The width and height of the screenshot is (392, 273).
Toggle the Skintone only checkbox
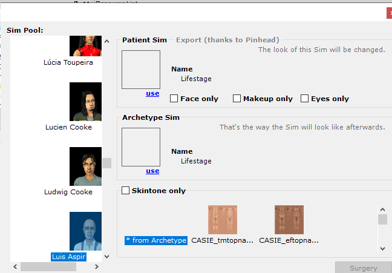click(x=125, y=191)
